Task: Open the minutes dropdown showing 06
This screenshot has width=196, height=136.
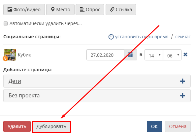Action: click(172, 55)
